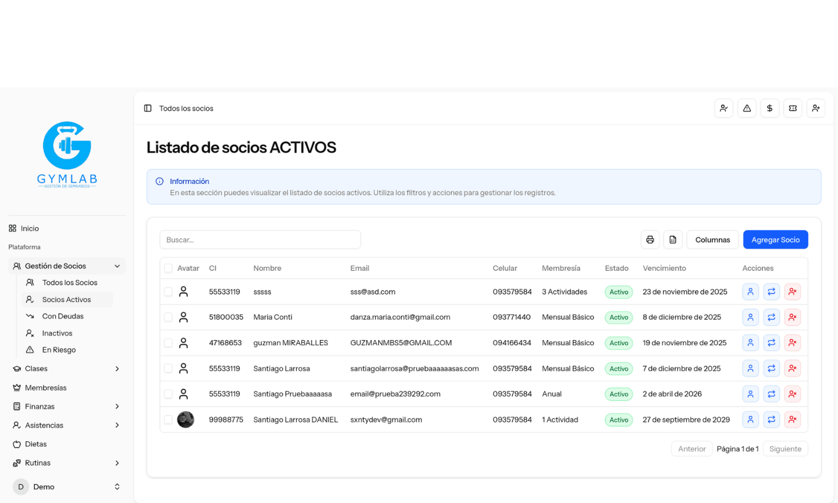Collapse the Gestión de Socios section
Viewport: 838px width, 503px height.
[66, 265]
